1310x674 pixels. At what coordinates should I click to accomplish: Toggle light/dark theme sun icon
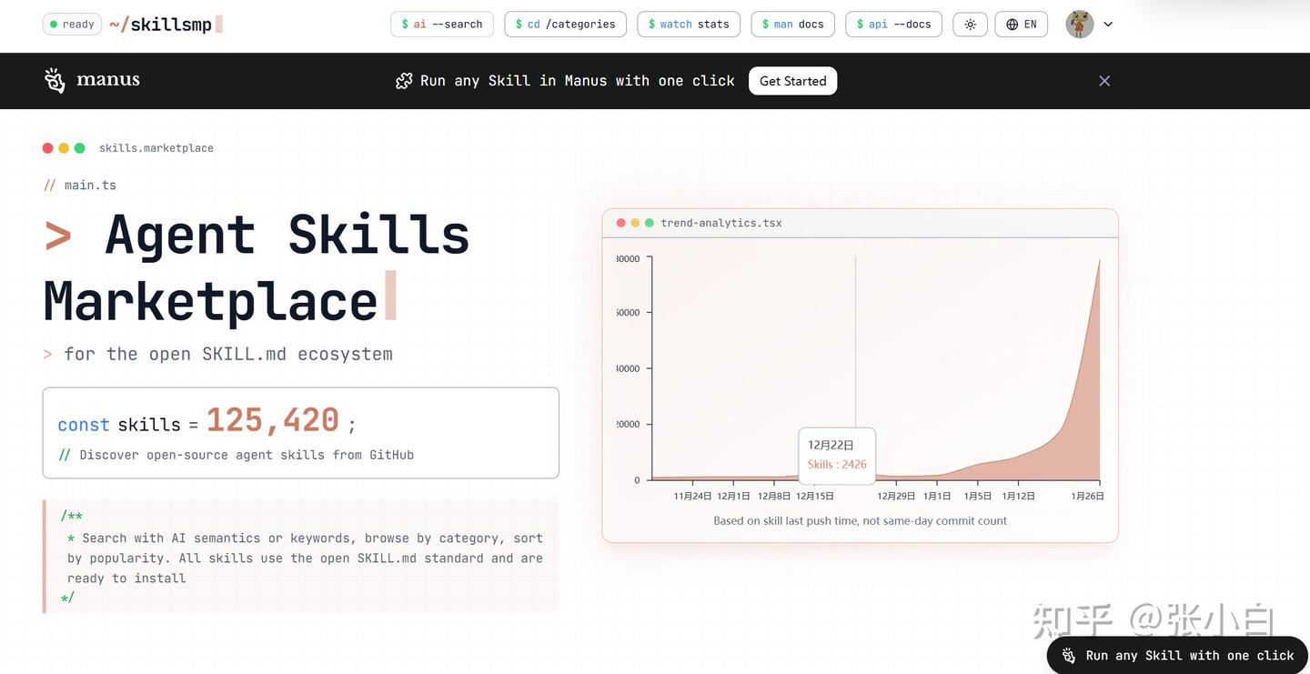click(x=970, y=25)
